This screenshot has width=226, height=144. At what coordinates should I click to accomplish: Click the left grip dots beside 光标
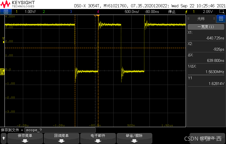click(188, 19)
